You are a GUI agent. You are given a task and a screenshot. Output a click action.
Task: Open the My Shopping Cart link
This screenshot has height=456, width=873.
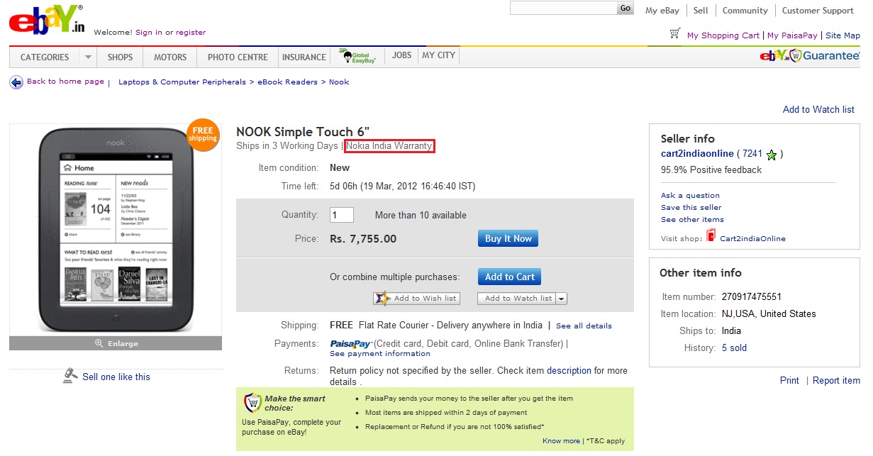click(723, 35)
